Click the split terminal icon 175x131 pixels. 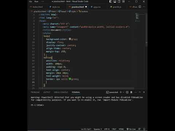click(127, 92)
